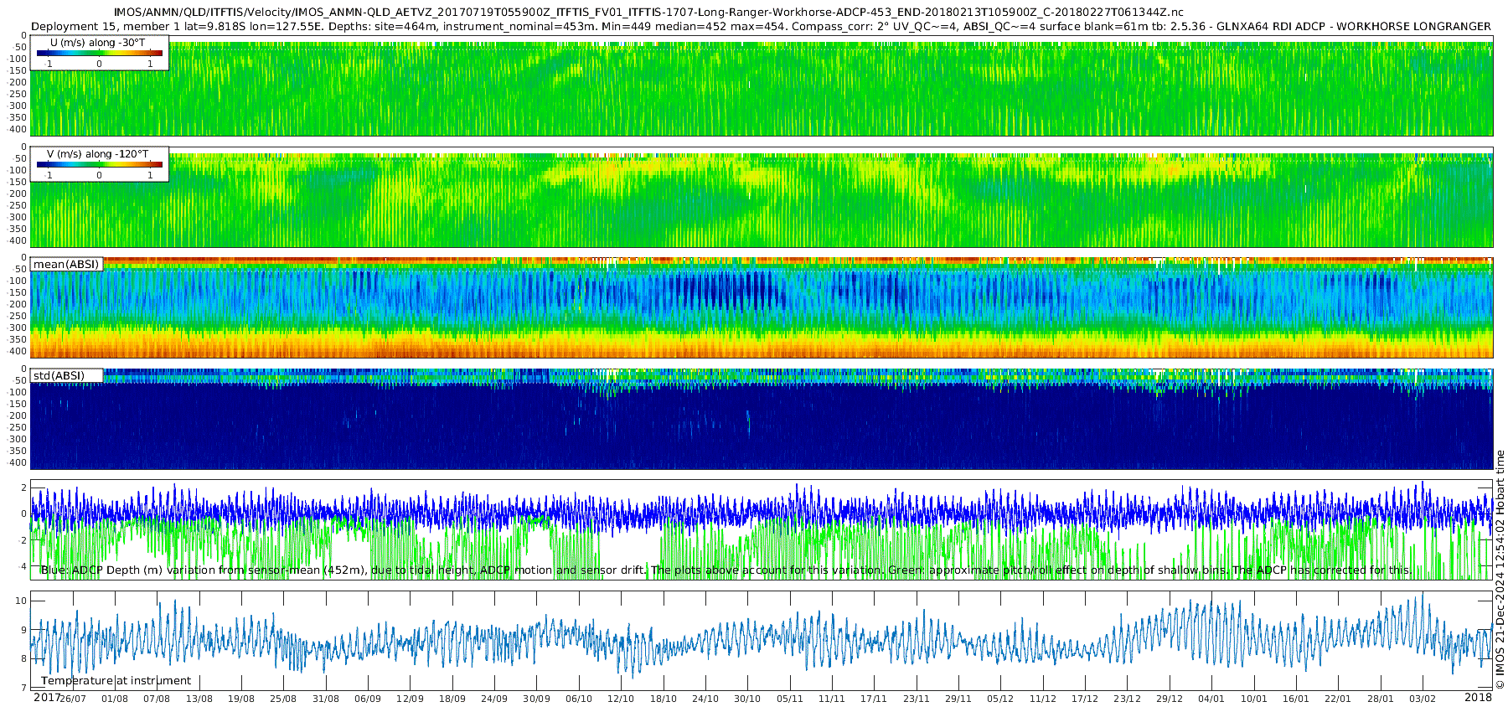The height and width of the screenshot is (712, 1508).
Task: Click the '29/12' date tick label
Action: coord(1170,699)
